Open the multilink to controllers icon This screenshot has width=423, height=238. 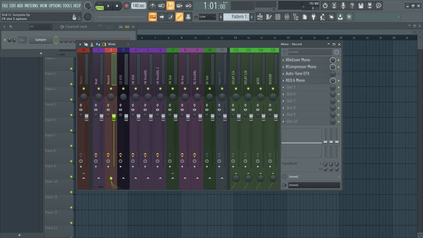(x=188, y=17)
